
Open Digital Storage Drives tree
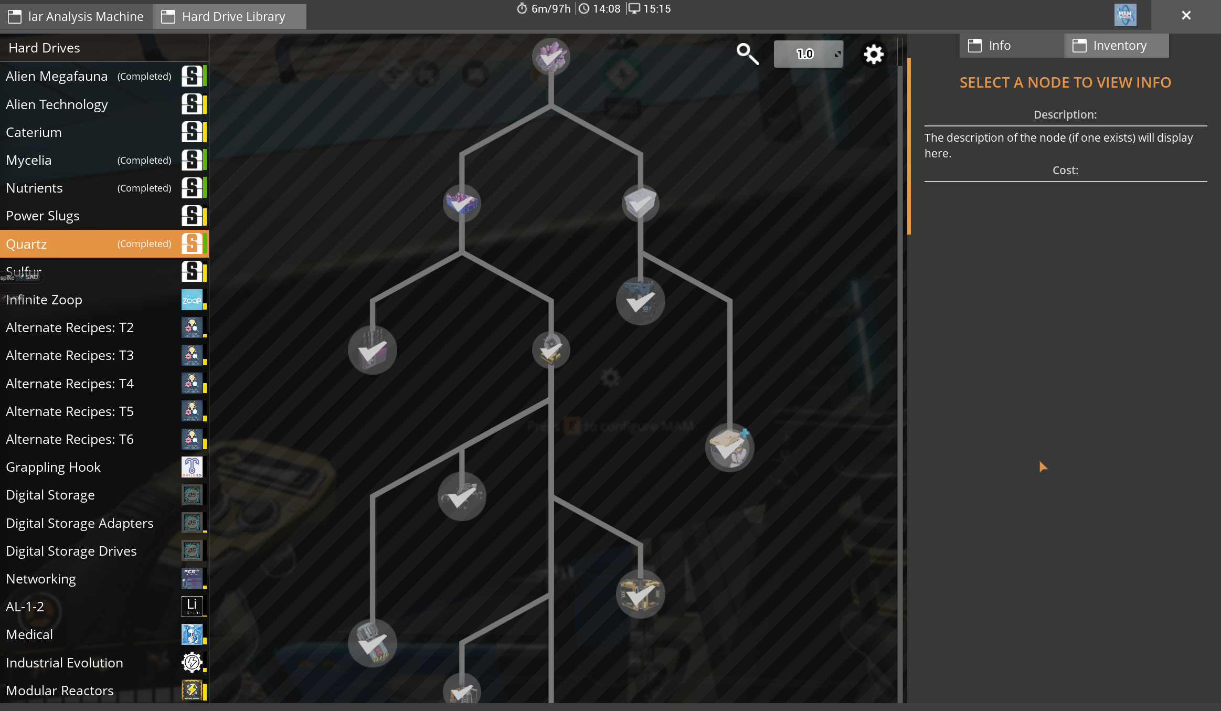(104, 551)
